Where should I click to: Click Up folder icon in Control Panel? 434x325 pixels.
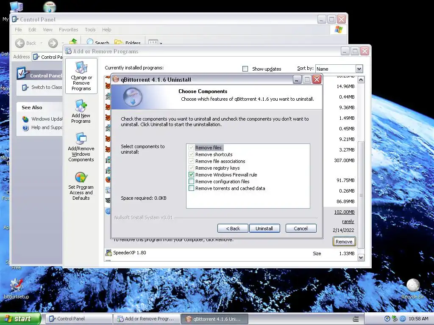click(73, 42)
